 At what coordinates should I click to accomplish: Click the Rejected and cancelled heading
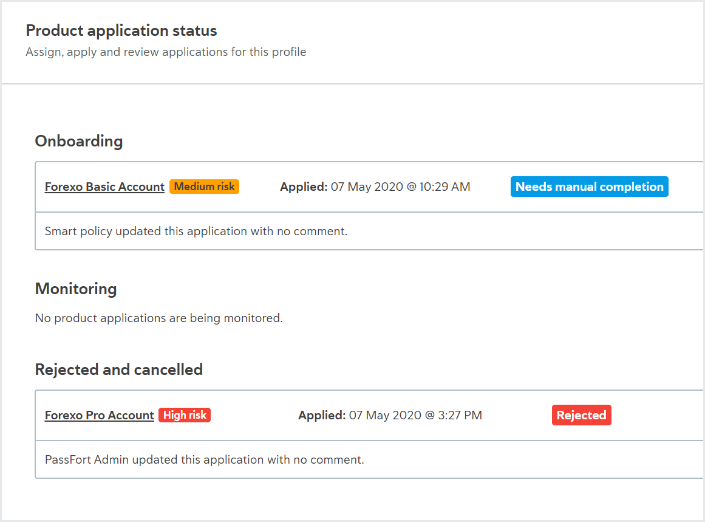(x=118, y=369)
